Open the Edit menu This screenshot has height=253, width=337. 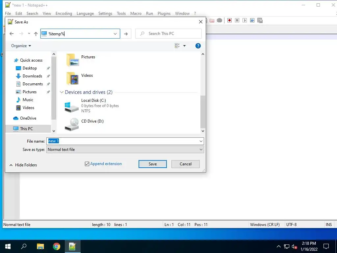click(x=19, y=13)
